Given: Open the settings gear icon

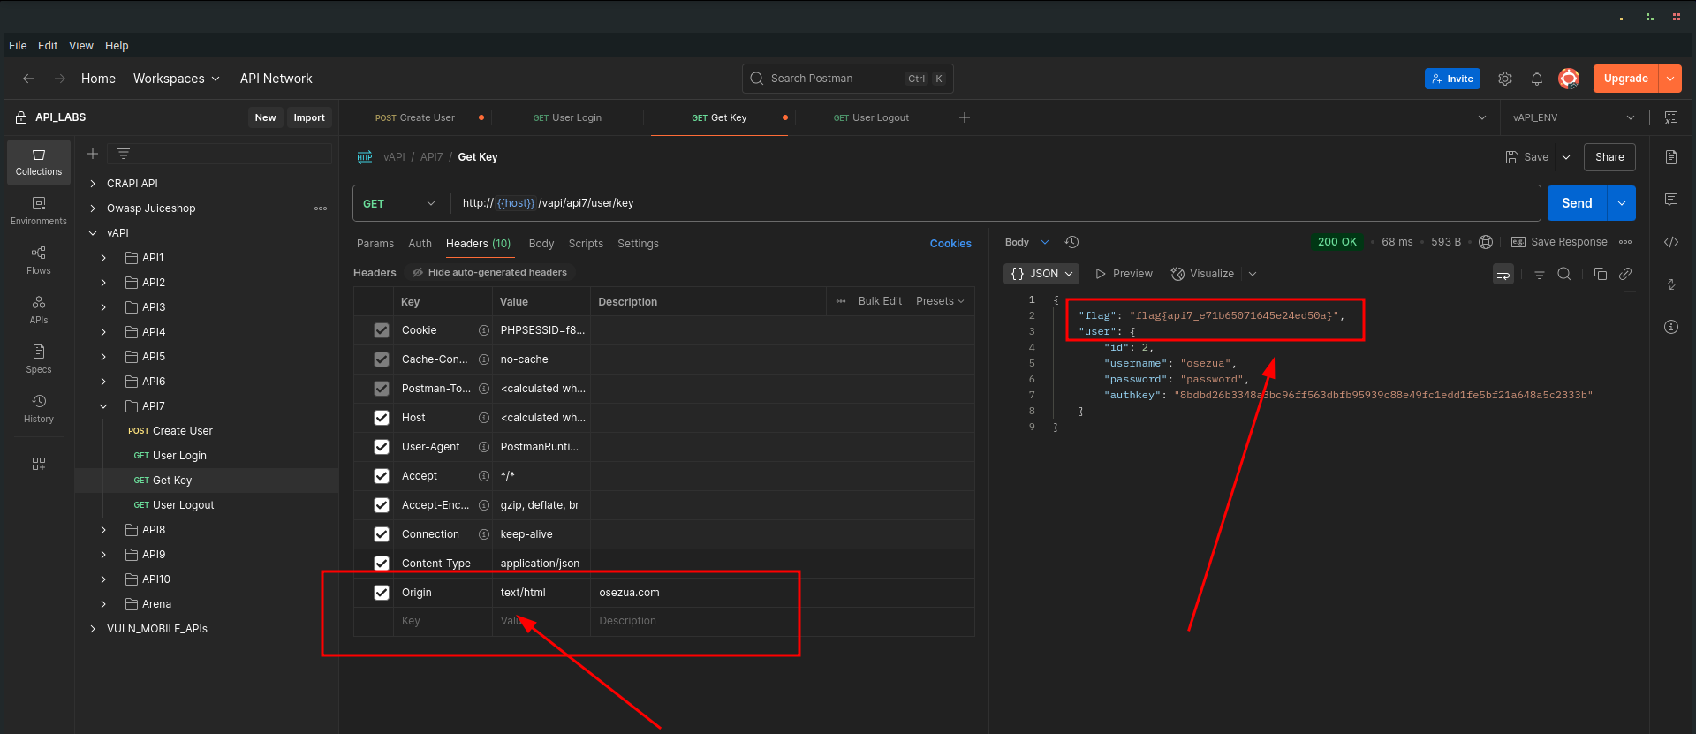Looking at the screenshot, I should tap(1505, 79).
